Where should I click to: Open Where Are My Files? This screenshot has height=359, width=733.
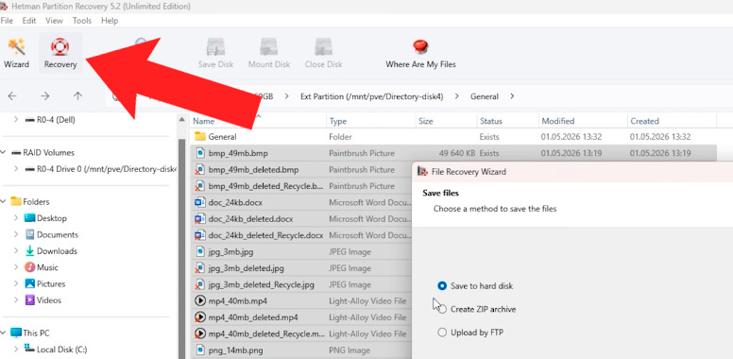420,53
